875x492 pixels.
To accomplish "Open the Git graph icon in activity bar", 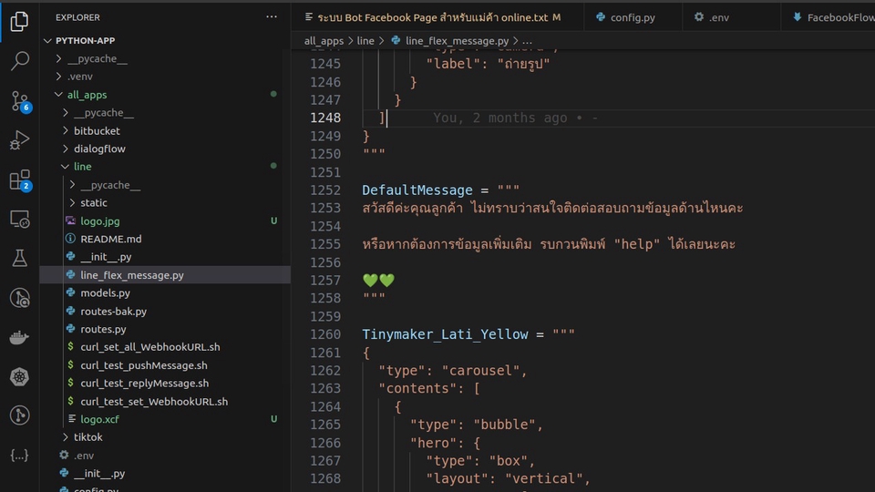I will [19, 415].
